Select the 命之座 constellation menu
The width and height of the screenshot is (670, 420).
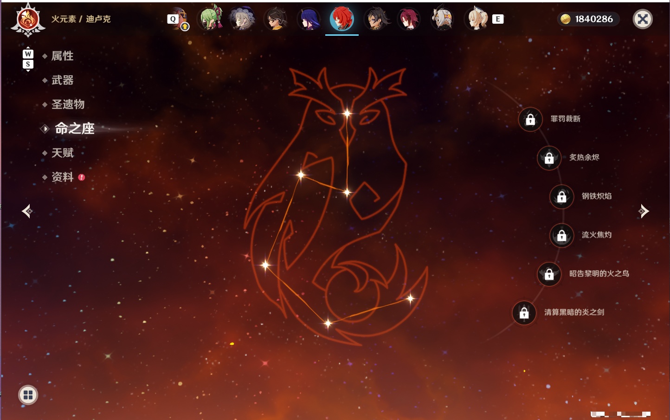(74, 129)
